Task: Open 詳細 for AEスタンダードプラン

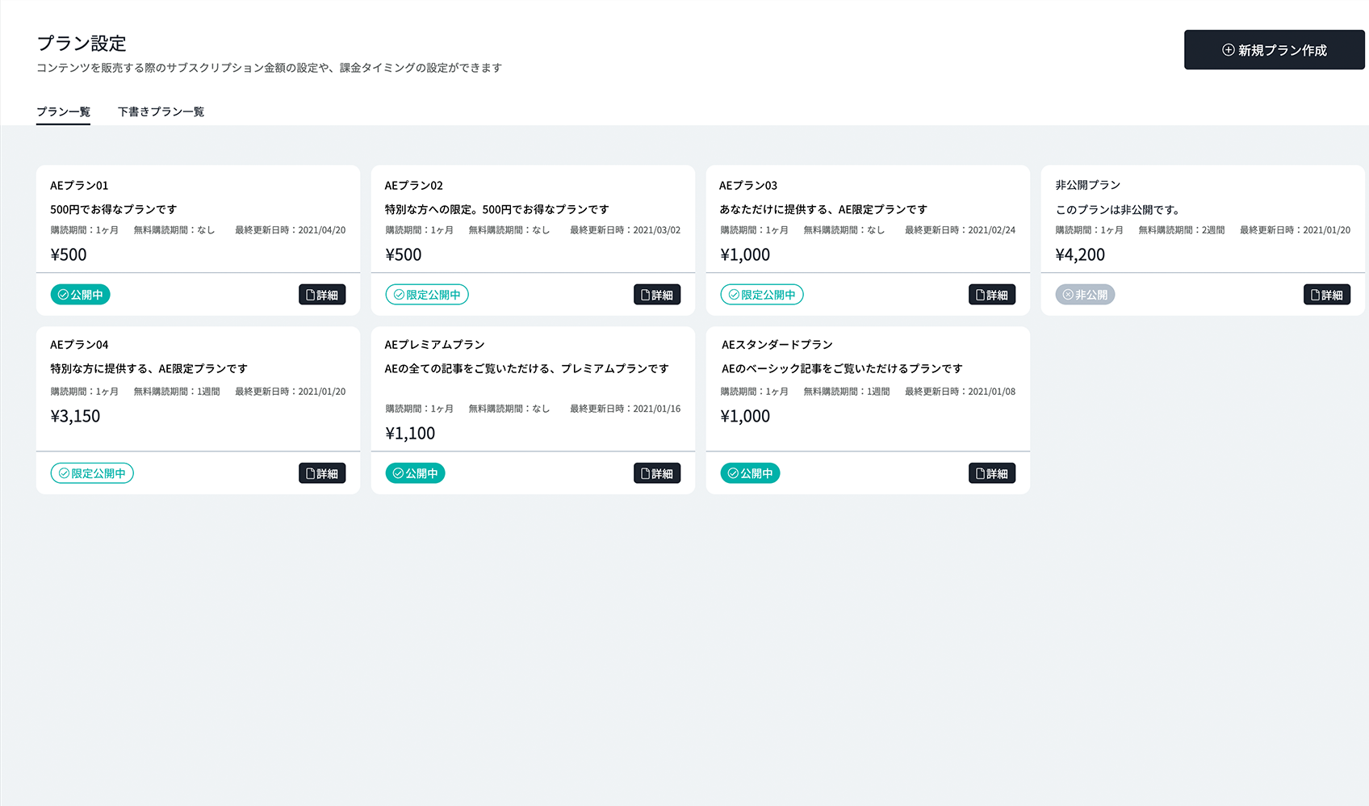Action: 992,472
